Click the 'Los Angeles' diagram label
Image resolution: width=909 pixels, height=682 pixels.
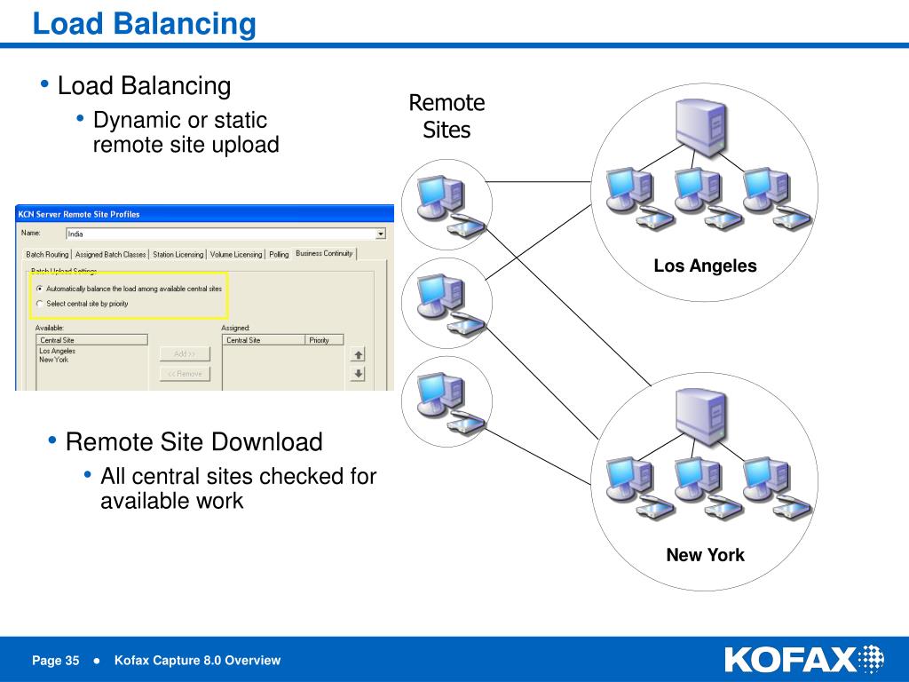pos(705,266)
